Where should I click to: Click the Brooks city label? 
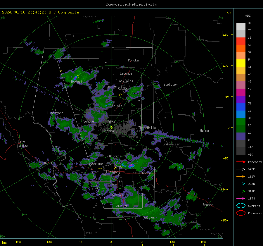[x=208, y=205]
